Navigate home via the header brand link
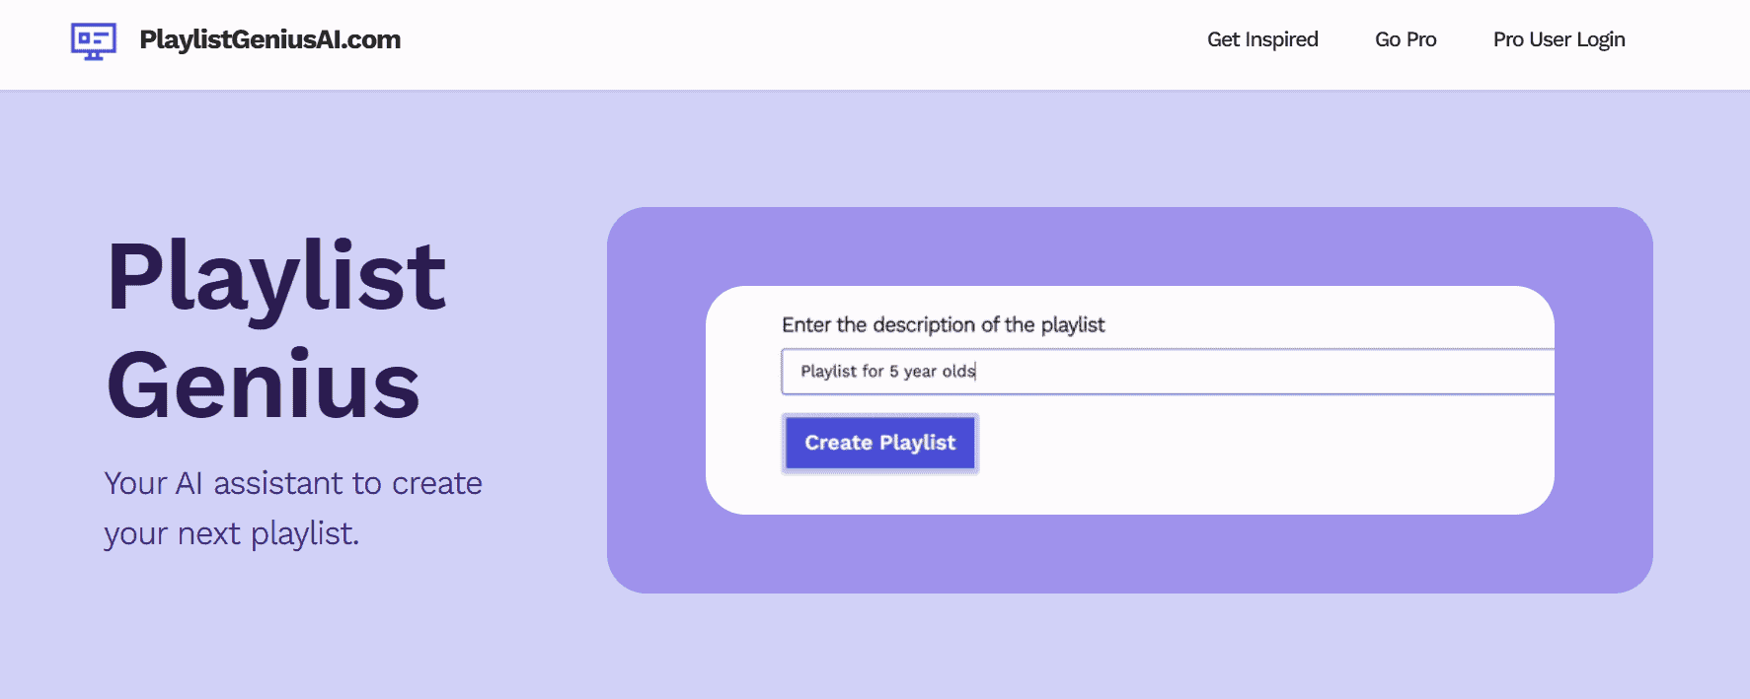The image size is (1750, 699). [268, 39]
